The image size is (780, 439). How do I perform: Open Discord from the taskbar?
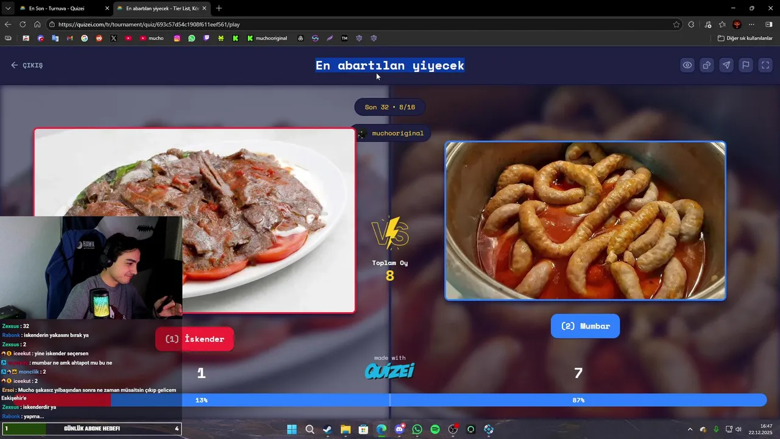coord(399,429)
